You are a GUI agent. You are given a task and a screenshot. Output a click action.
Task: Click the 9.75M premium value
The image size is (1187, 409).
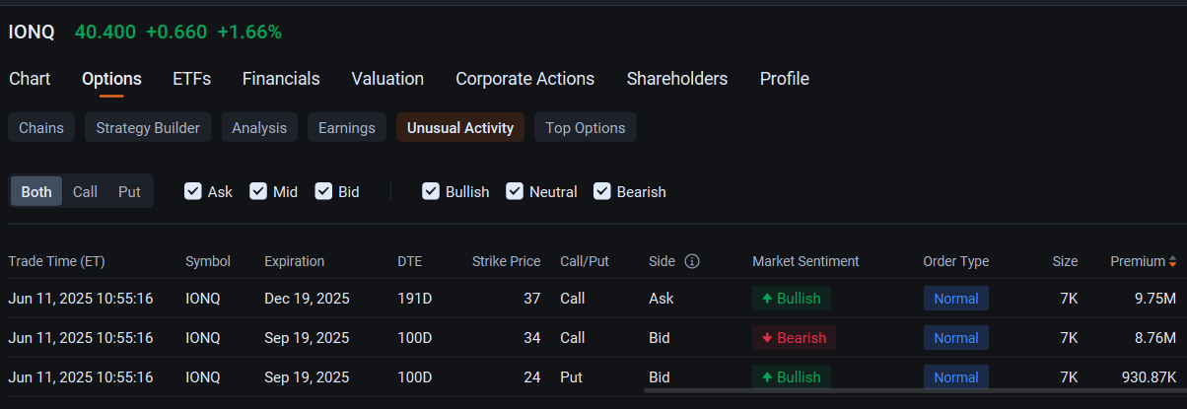(1153, 299)
